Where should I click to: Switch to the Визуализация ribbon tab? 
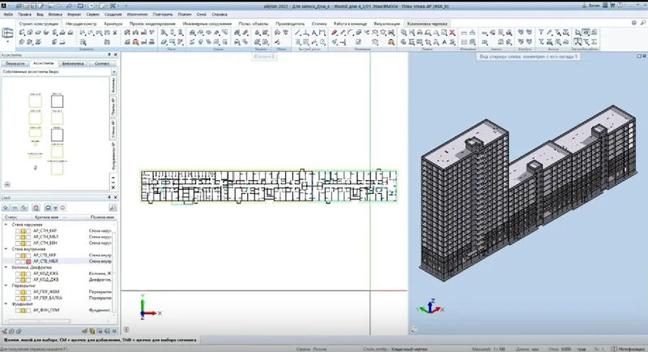(386, 25)
